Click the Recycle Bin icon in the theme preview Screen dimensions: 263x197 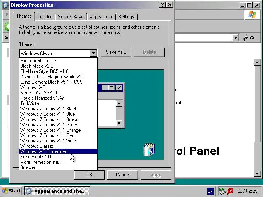(149, 149)
